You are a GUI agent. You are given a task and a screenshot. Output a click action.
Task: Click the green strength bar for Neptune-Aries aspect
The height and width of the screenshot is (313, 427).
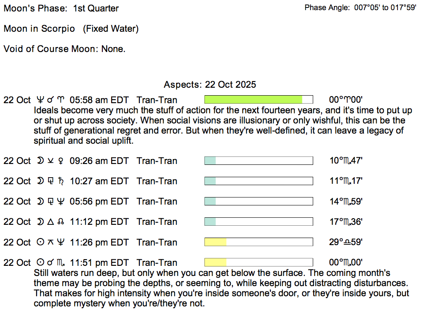click(x=253, y=100)
